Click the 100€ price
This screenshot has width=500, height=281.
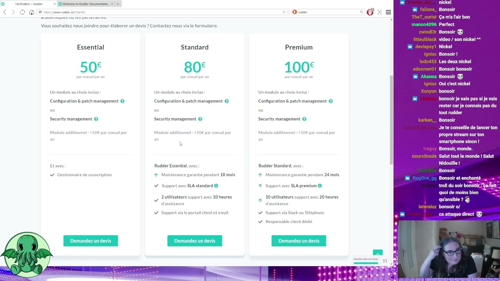pyautogui.click(x=299, y=67)
